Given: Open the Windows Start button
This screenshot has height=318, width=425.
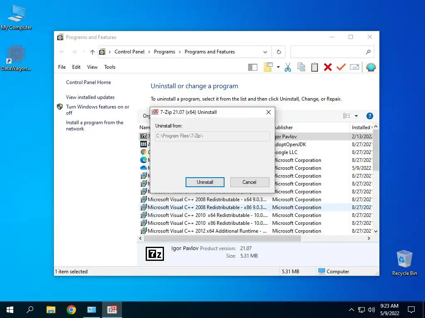Looking at the screenshot, I should click(x=10, y=310).
